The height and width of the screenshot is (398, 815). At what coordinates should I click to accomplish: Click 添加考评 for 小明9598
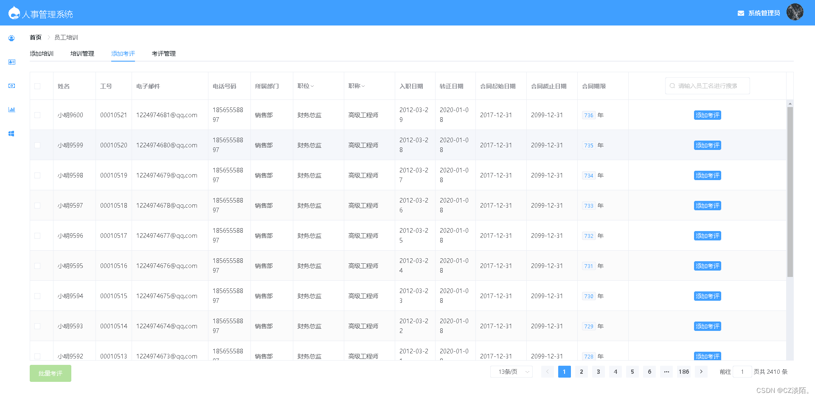pyautogui.click(x=707, y=175)
